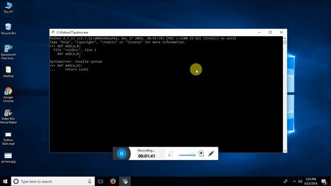The width and height of the screenshot is (331, 186).
Task: Click the Python 2.7.13 version banner line
Action: (x=143, y=38)
